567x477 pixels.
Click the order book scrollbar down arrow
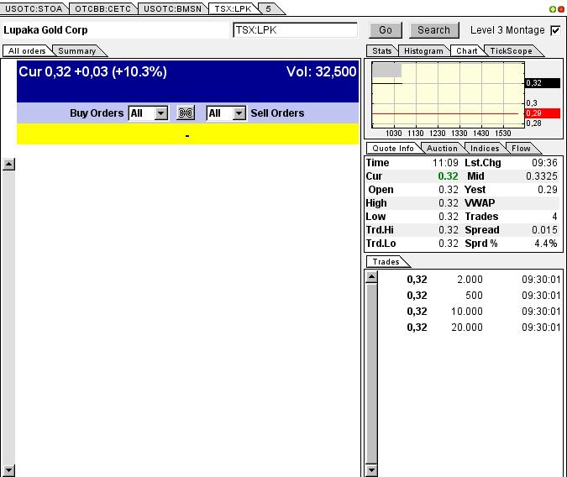coord(8,470)
